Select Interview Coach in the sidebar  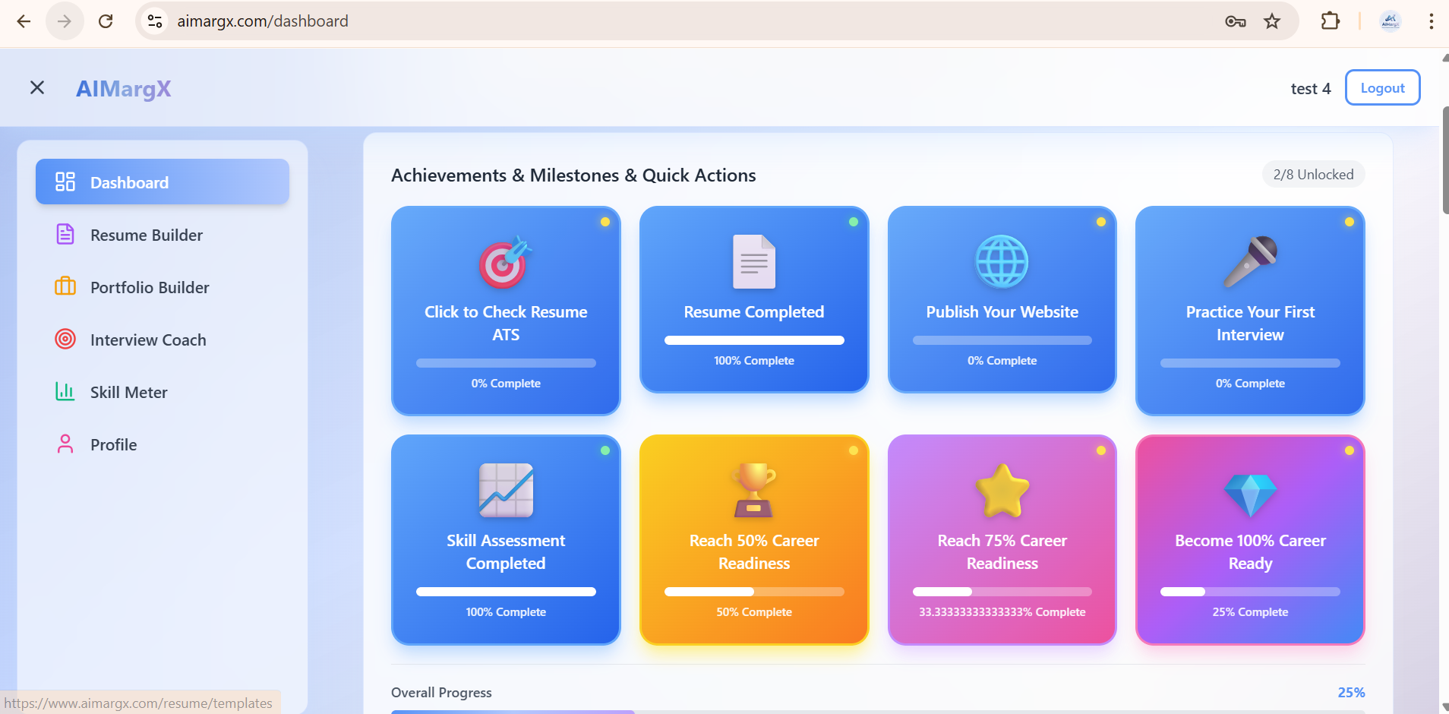(148, 340)
